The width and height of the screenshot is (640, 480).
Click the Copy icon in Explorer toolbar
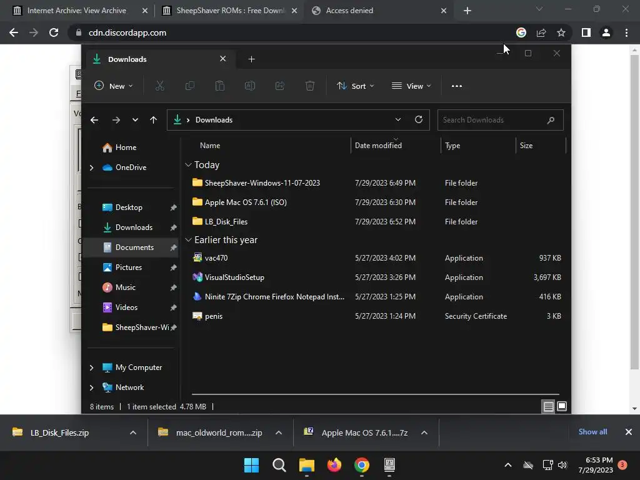click(190, 86)
